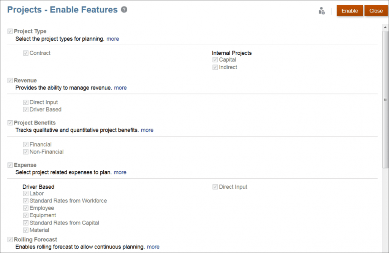Enable the Revenue feature checkbox

[x=10, y=80]
